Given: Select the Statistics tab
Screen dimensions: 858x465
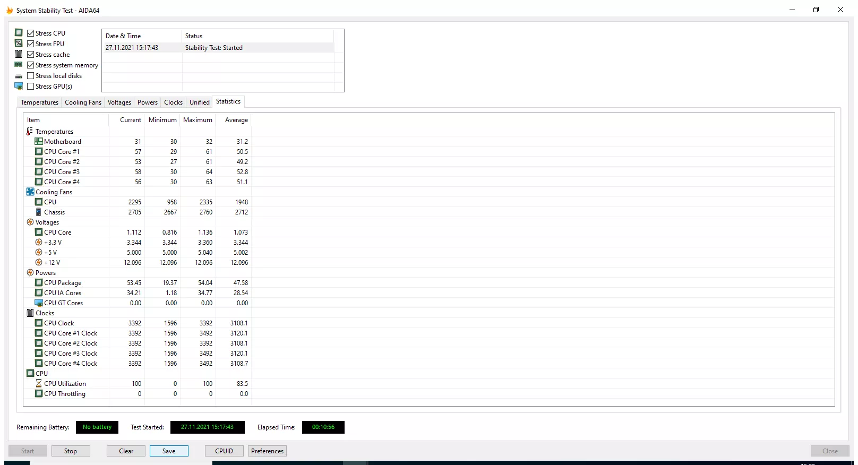Looking at the screenshot, I should pyautogui.click(x=228, y=101).
